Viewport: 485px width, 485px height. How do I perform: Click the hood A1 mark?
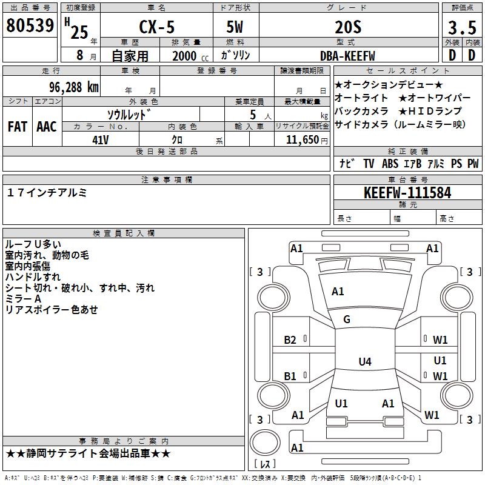click(338, 292)
